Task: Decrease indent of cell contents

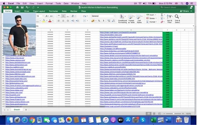Action: (x=73, y=21)
